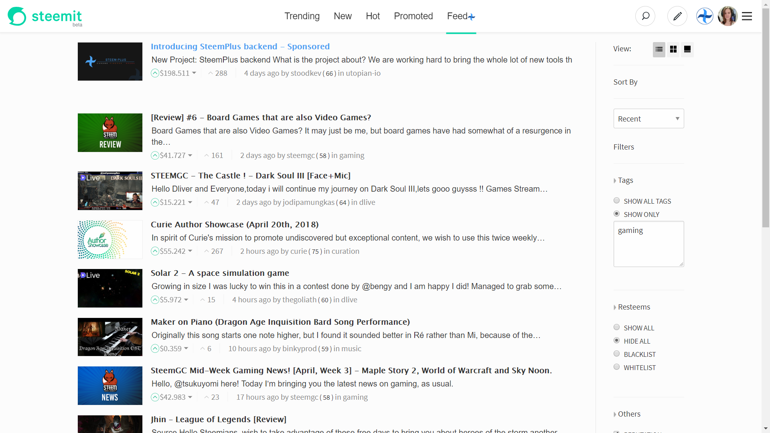The width and height of the screenshot is (770, 433).
Task: Open the dlive tag on Solar 2 post
Action: 349,299
